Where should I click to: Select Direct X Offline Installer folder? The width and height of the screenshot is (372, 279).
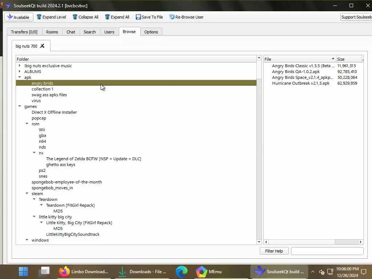click(x=54, y=112)
